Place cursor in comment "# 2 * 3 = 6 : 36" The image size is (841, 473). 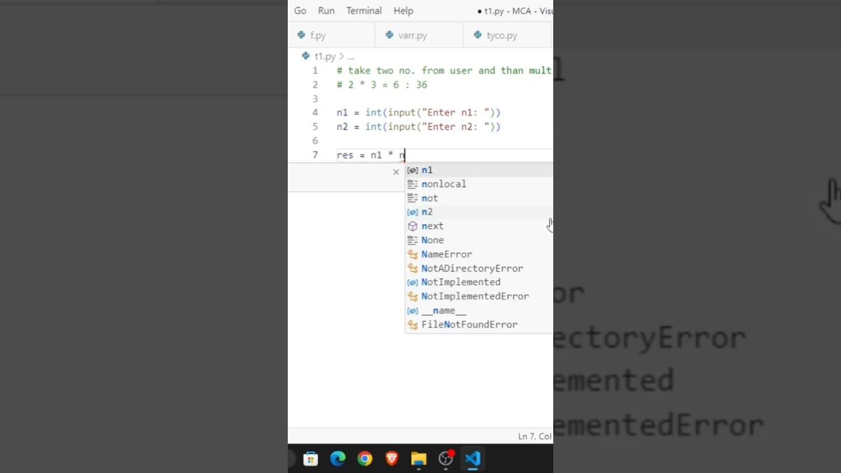382,85
